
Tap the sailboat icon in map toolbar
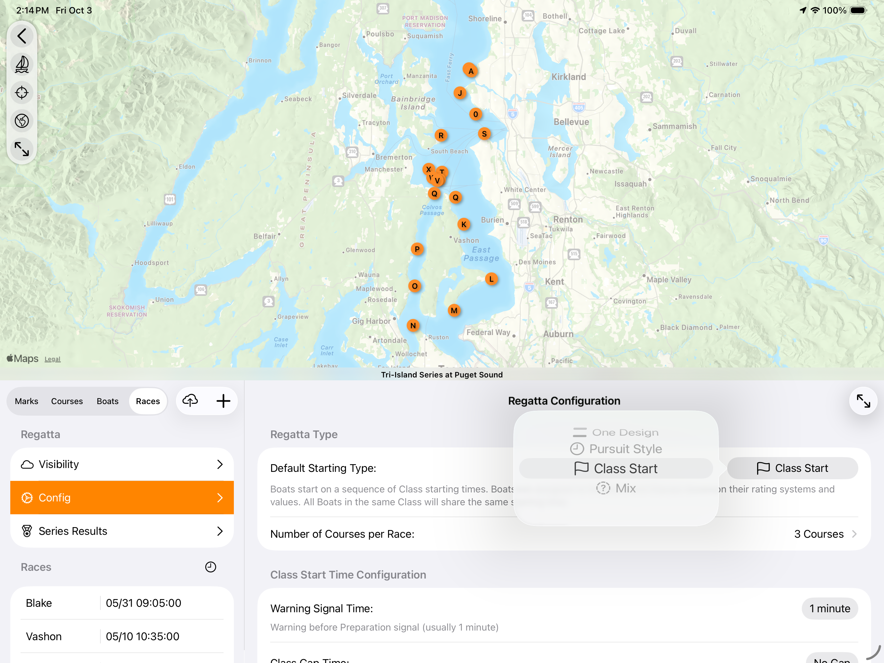pos(22,64)
